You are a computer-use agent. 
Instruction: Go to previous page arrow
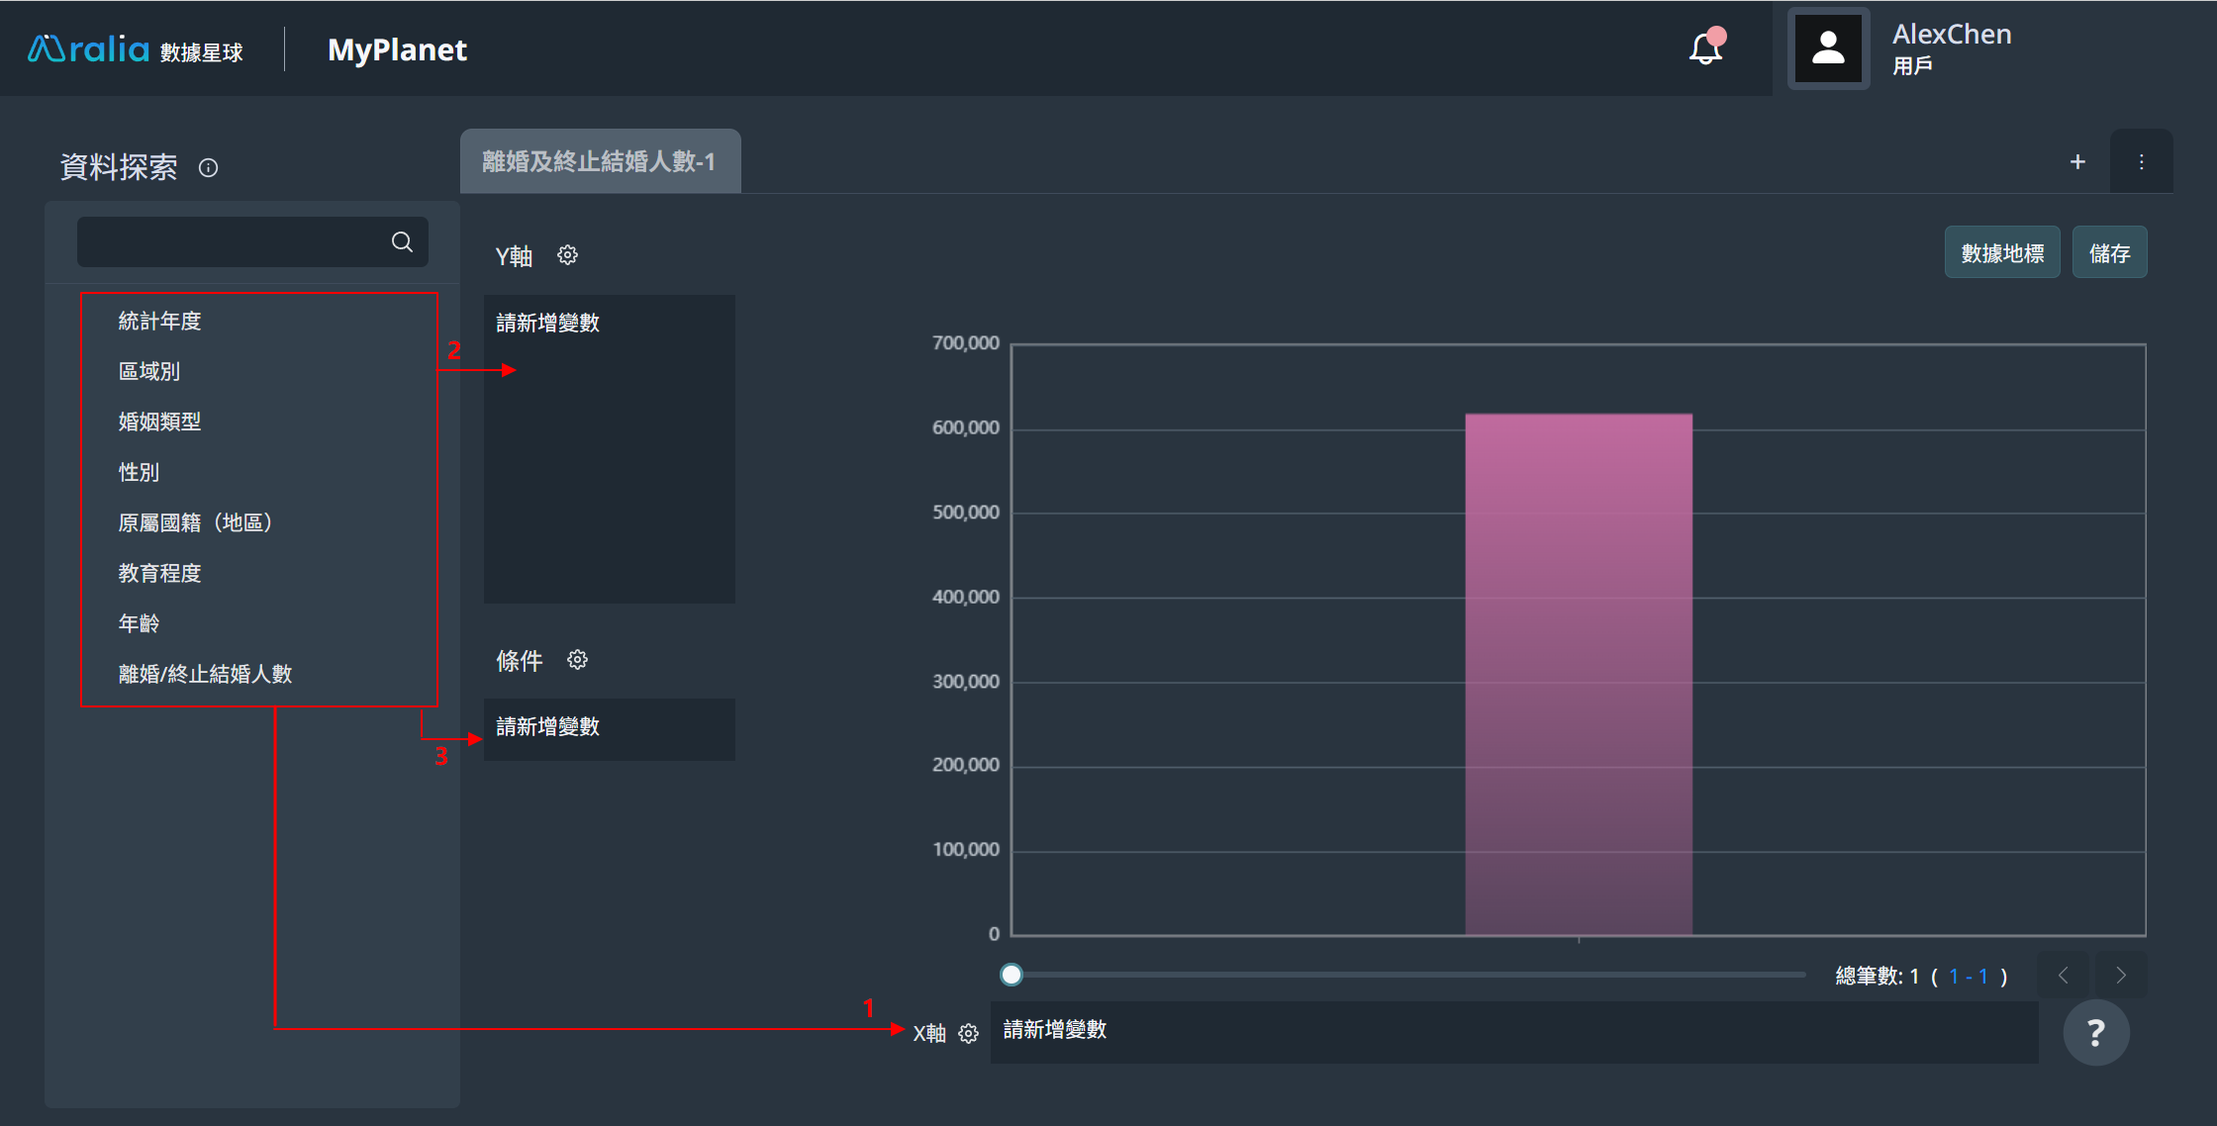[2064, 976]
